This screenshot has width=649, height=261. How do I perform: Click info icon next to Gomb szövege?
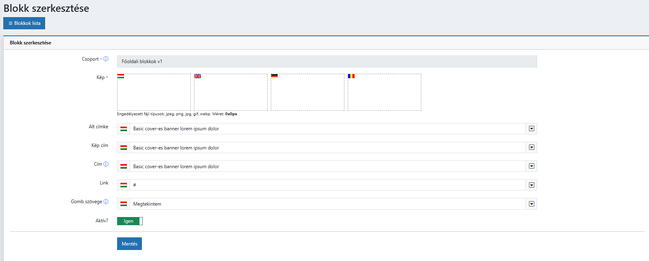[x=106, y=202]
